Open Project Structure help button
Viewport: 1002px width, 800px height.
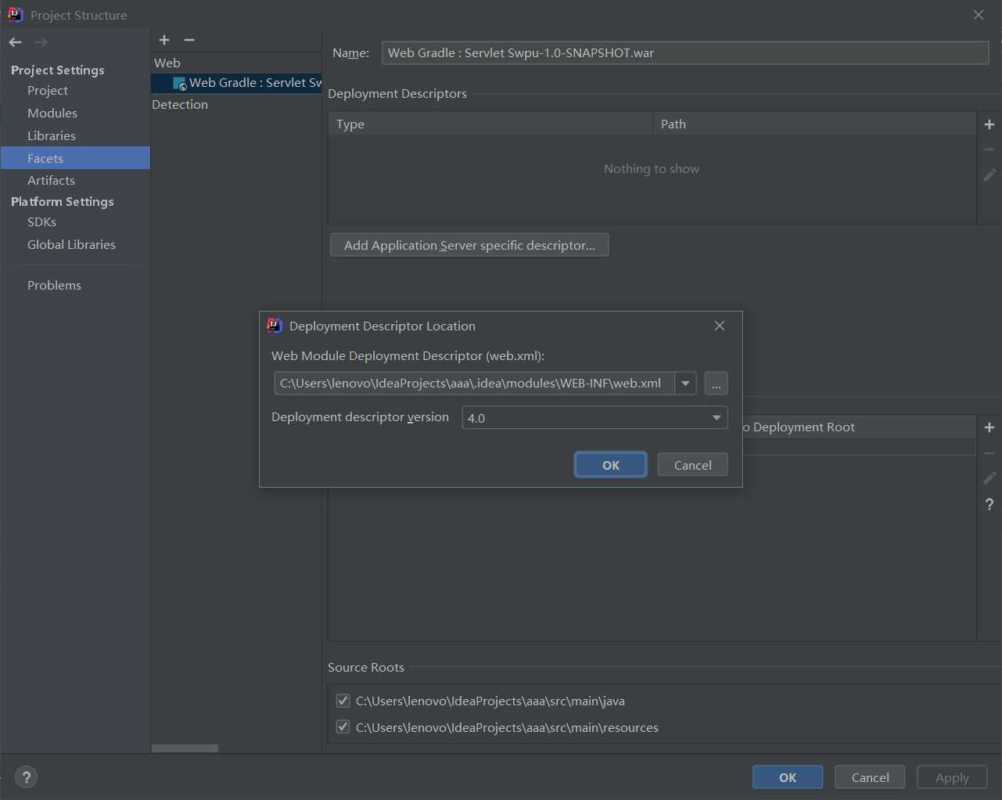coord(26,777)
